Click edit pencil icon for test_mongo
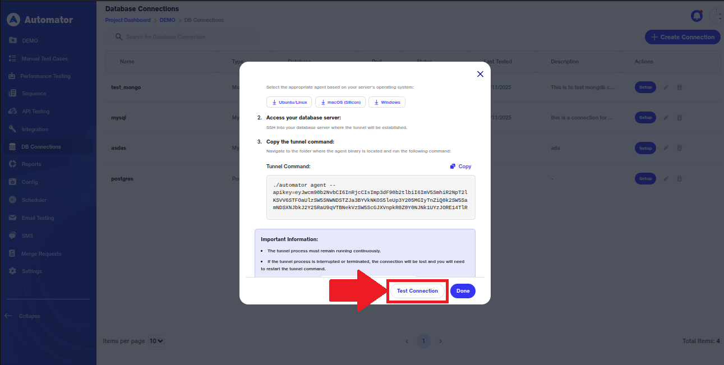Image resolution: width=724 pixels, height=365 pixels. pos(666,87)
